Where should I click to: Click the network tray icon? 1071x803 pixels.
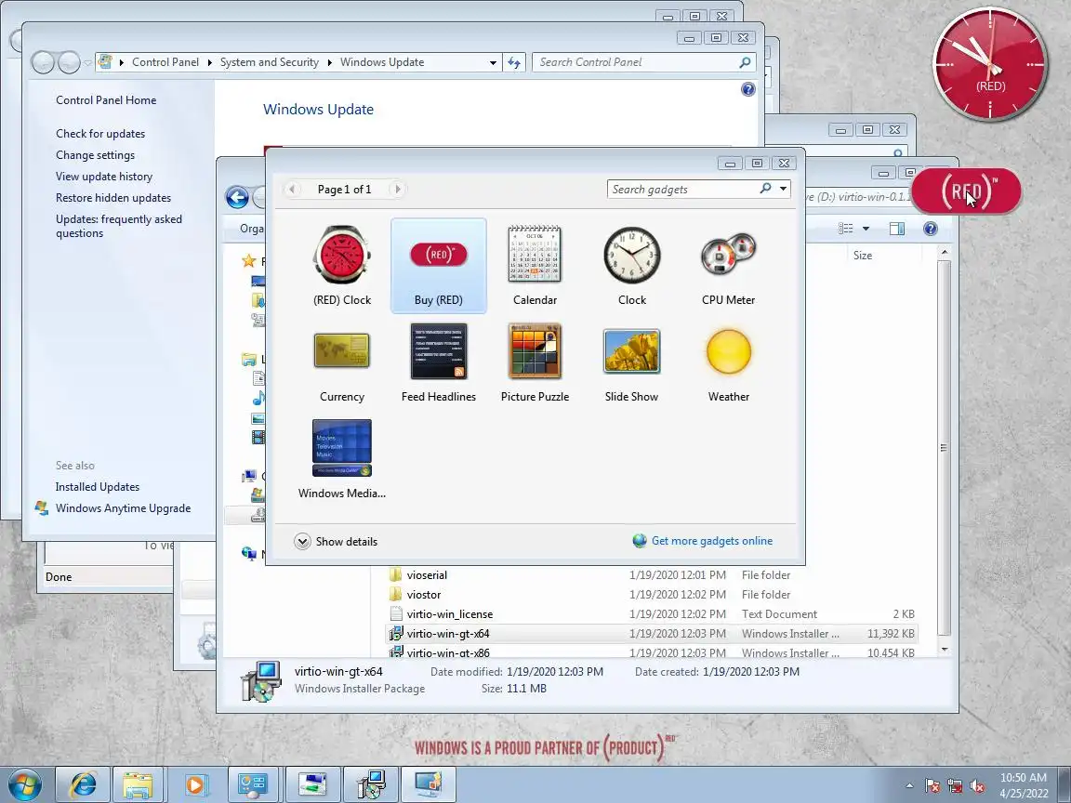click(x=955, y=786)
